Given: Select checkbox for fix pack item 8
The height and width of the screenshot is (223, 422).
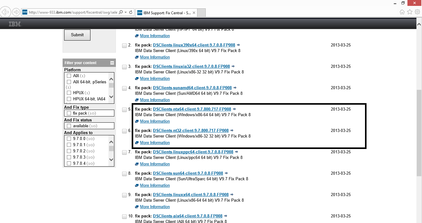Looking at the screenshot, I should point(124,174).
